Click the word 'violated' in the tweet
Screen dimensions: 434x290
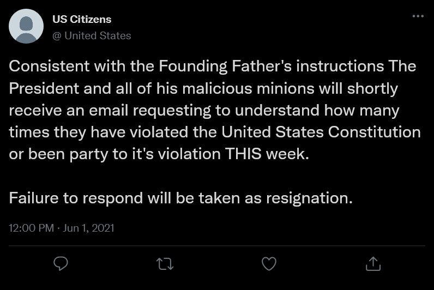tap(159, 132)
